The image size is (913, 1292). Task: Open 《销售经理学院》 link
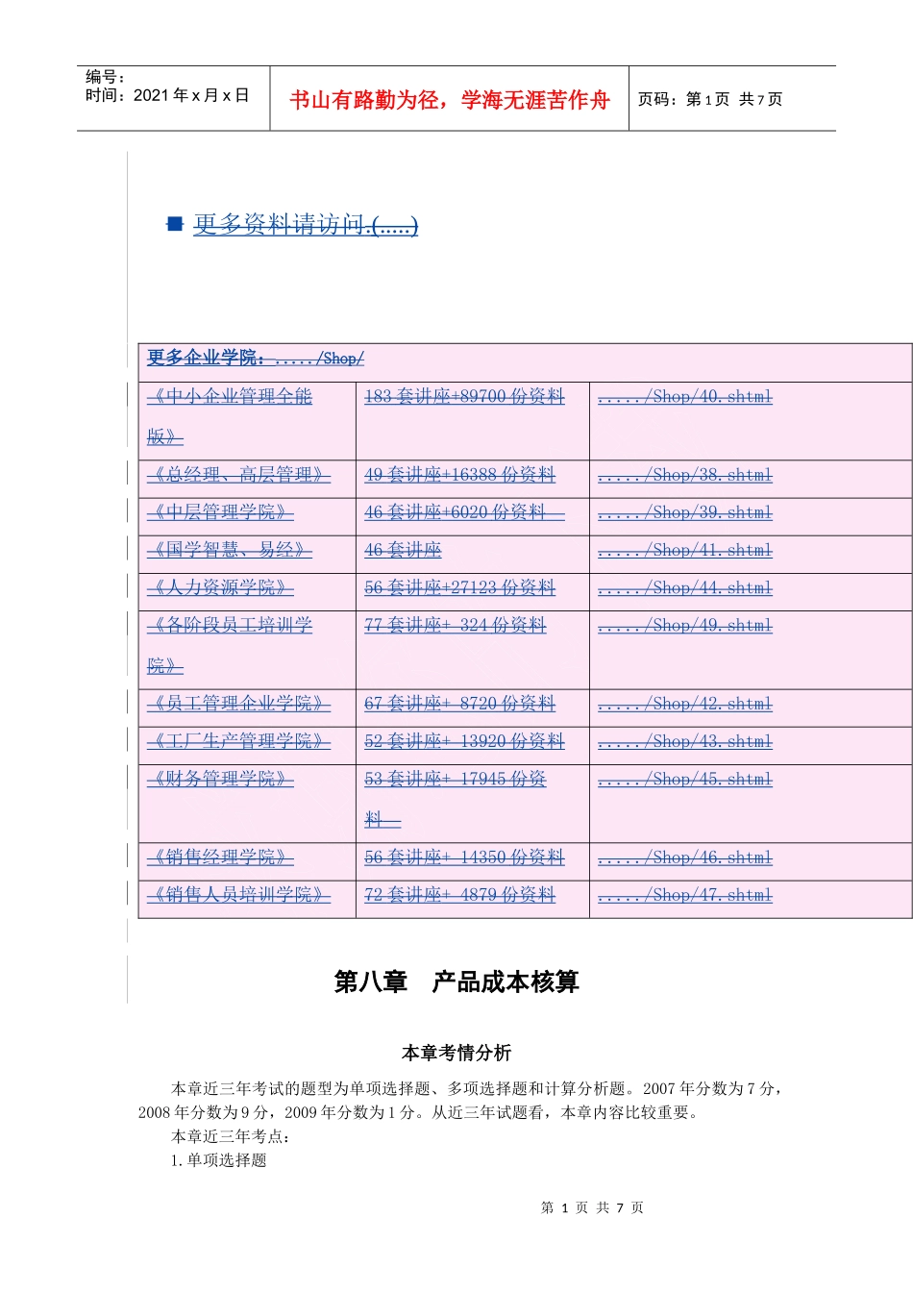click(x=220, y=857)
